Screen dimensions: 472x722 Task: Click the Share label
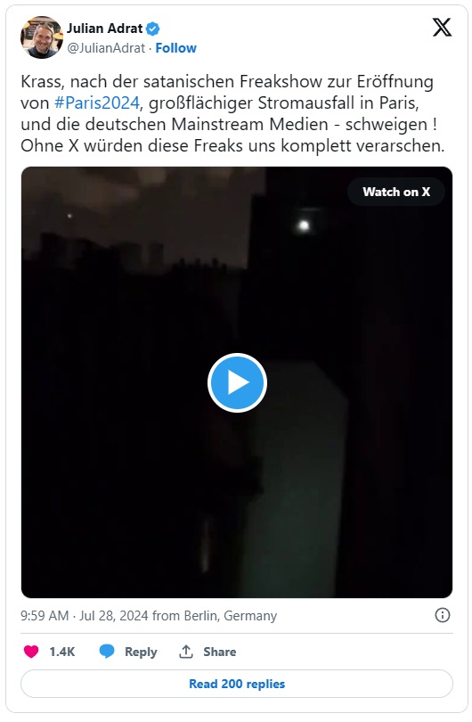pos(219,652)
